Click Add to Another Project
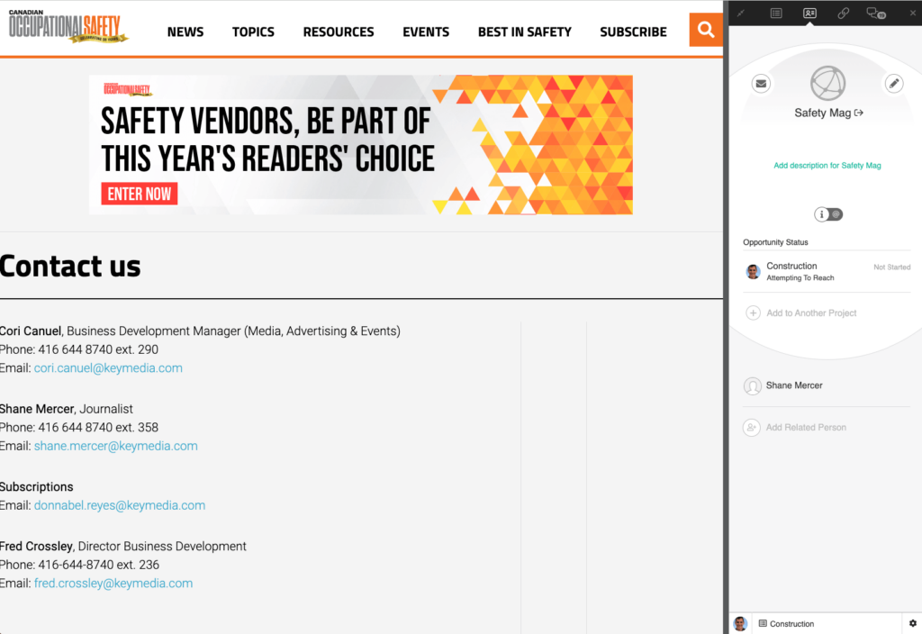Viewport: 922px width, 634px height. click(x=810, y=313)
